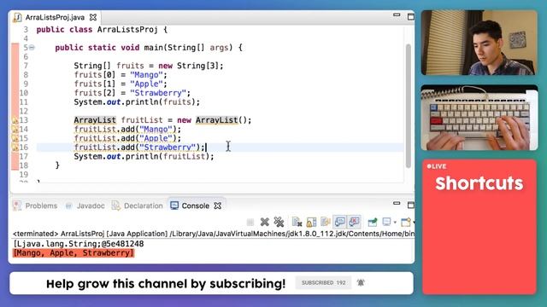
Task: Maximize the editor area
Action: tap(411, 16)
